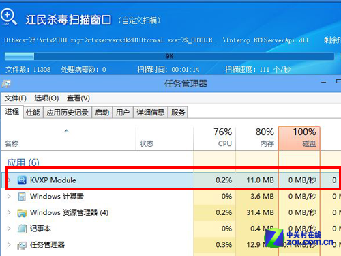Click the 任务管理器 process row icon
This screenshot has width=341, height=256.
(22, 245)
